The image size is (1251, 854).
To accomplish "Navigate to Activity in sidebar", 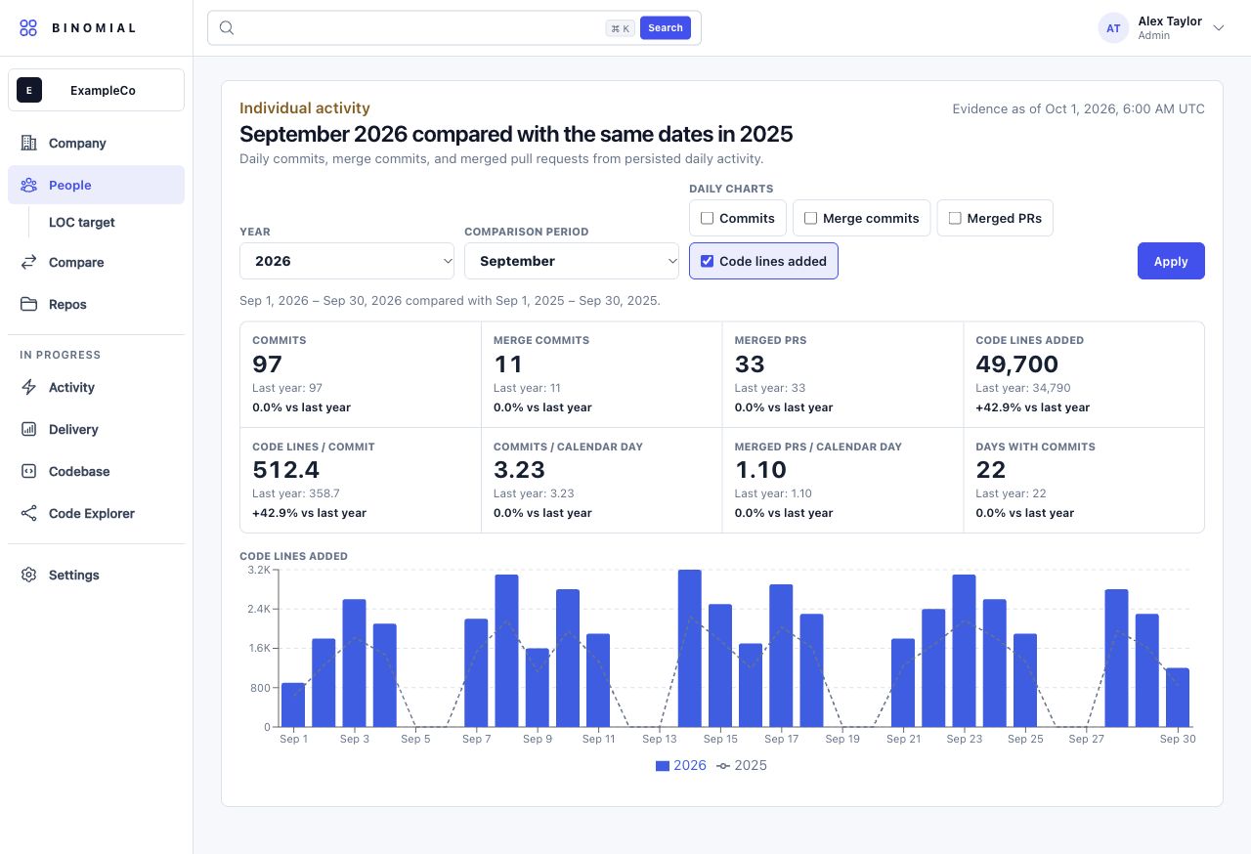I will 96,387.
